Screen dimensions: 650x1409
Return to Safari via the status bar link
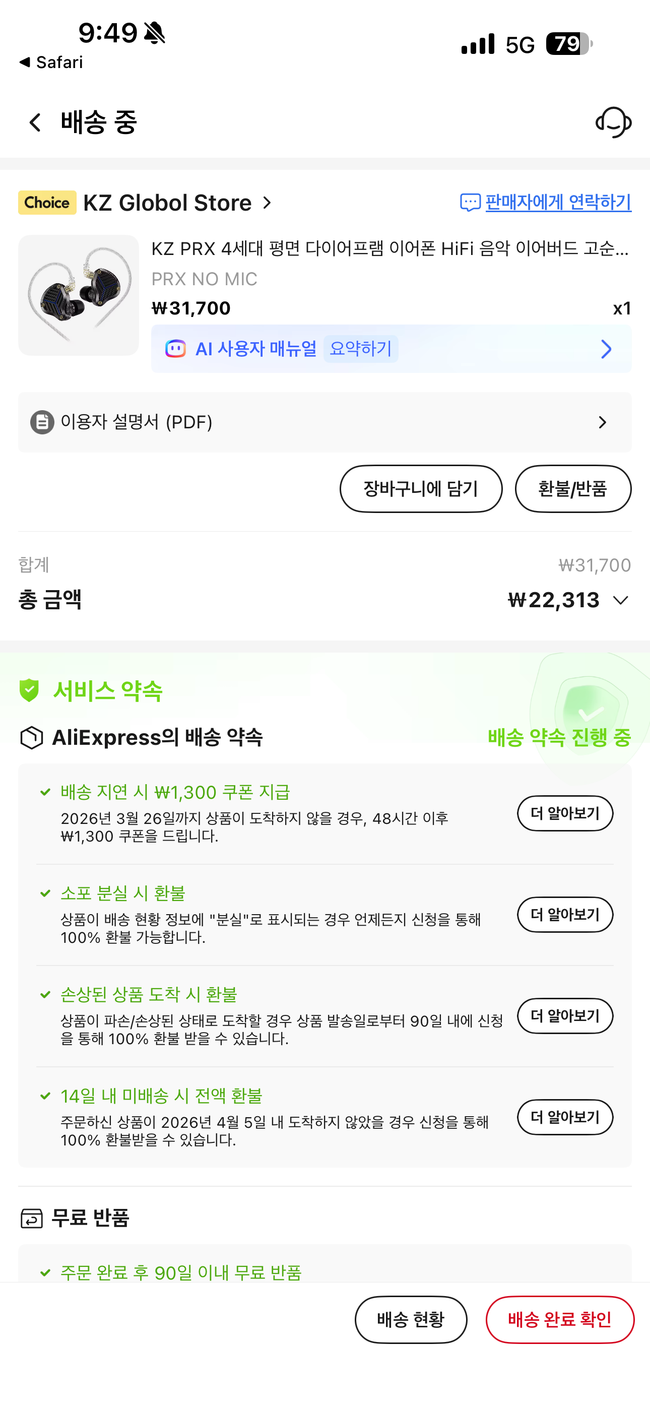51,62
